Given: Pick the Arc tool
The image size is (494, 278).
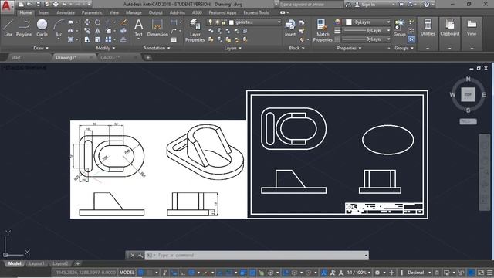Looking at the screenshot, I should (59, 28).
